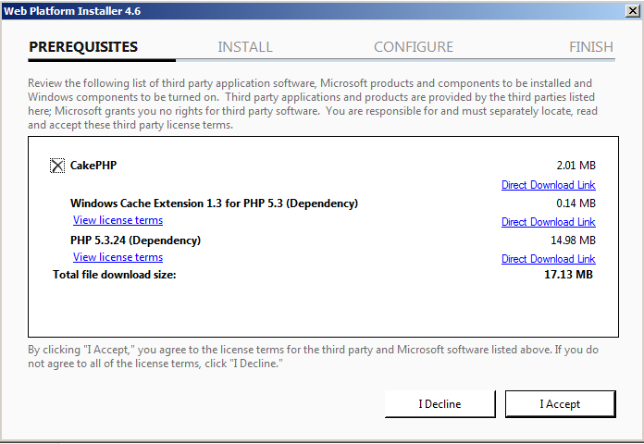The width and height of the screenshot is (644, 444).
Task: Close the Web Platform Installer window
Action: click(633, 11)
